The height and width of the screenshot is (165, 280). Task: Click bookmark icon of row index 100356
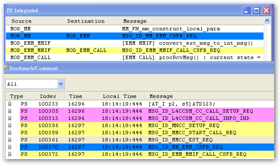click(10, 125)
